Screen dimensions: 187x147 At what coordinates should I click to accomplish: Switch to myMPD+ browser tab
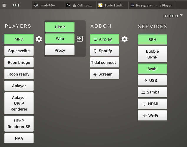click(48, 5)
